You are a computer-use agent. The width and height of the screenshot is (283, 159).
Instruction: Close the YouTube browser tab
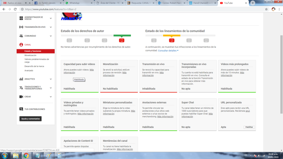pos(246,3)
